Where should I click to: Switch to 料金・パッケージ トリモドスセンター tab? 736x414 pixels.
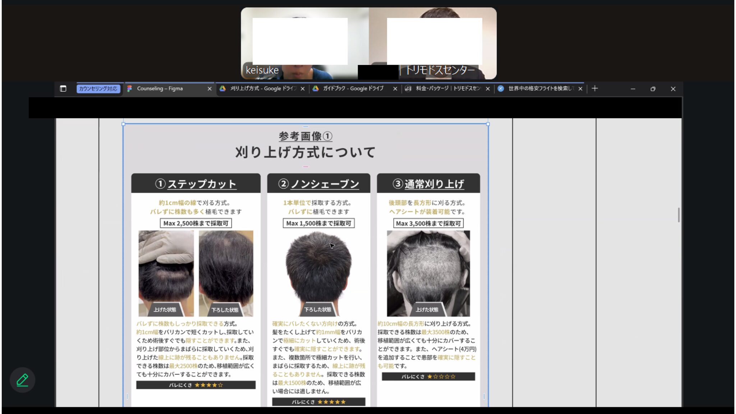tap(447, 89)
